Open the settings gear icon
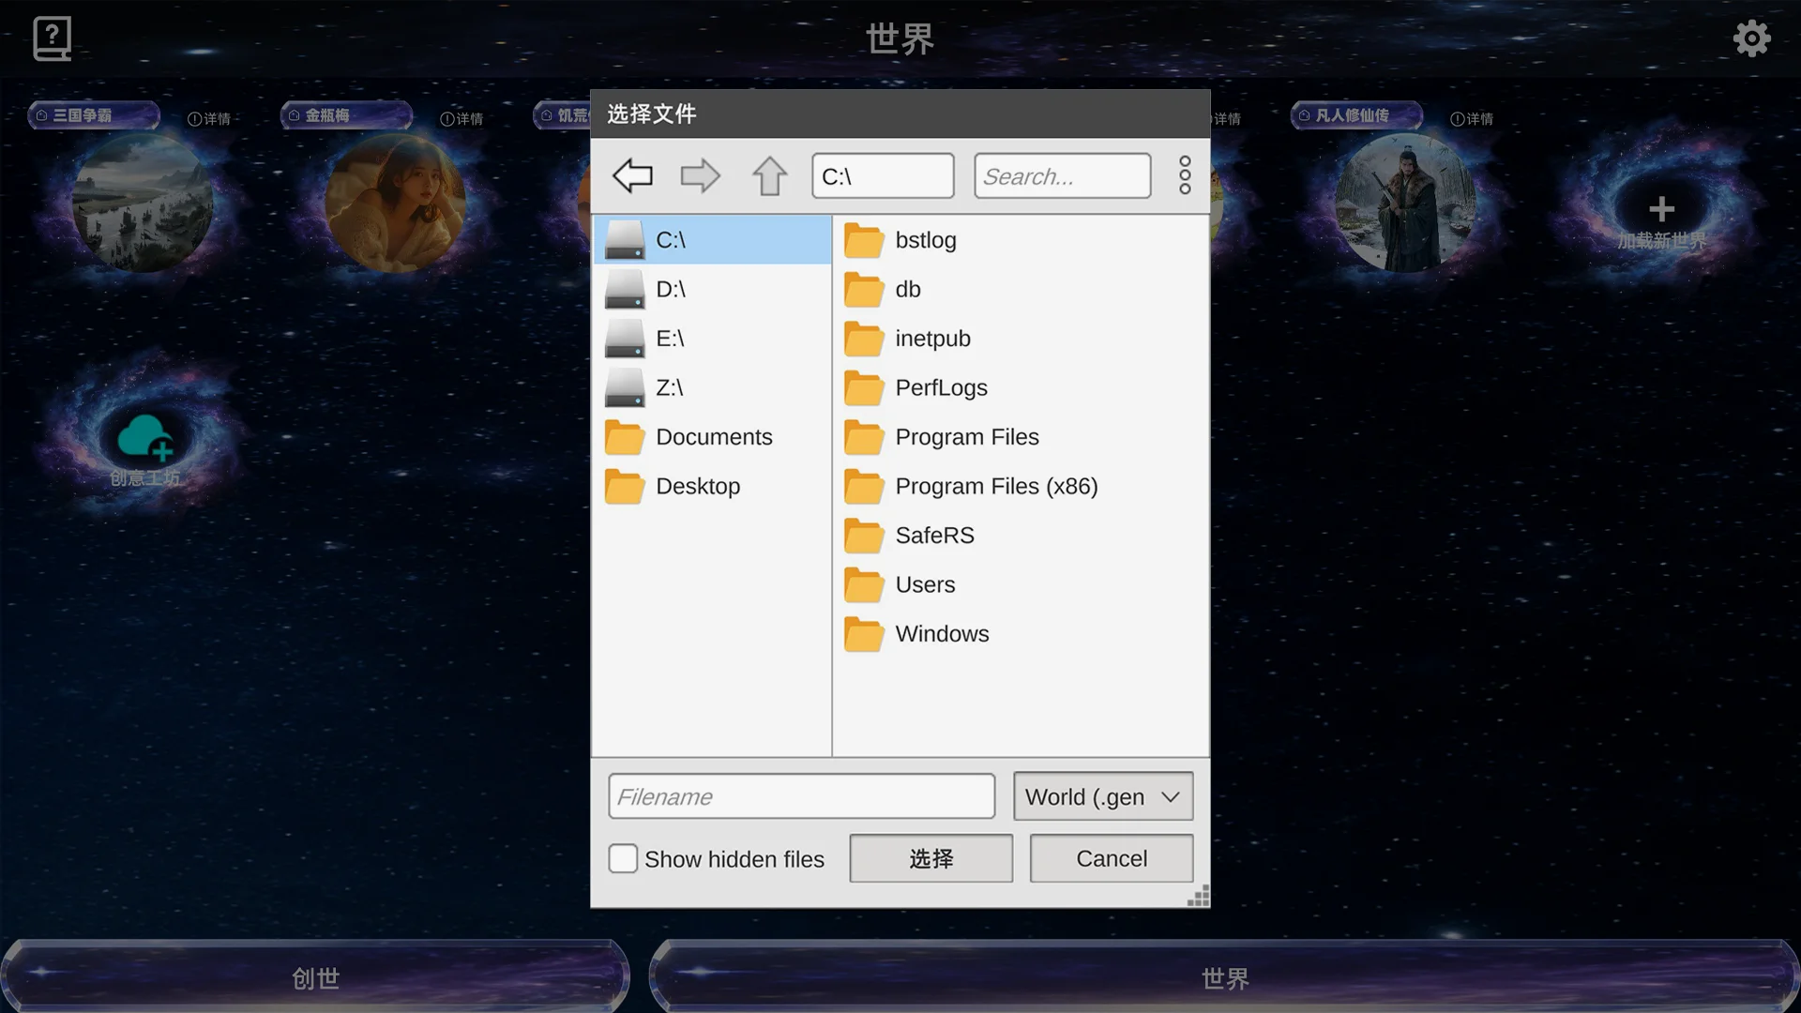The image size is (1801, 1013). coord(1751,38)
